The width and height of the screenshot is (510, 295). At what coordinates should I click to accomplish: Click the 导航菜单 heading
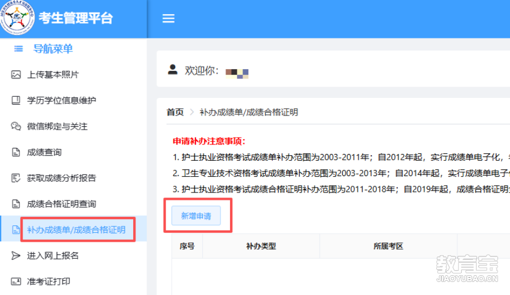53,49
